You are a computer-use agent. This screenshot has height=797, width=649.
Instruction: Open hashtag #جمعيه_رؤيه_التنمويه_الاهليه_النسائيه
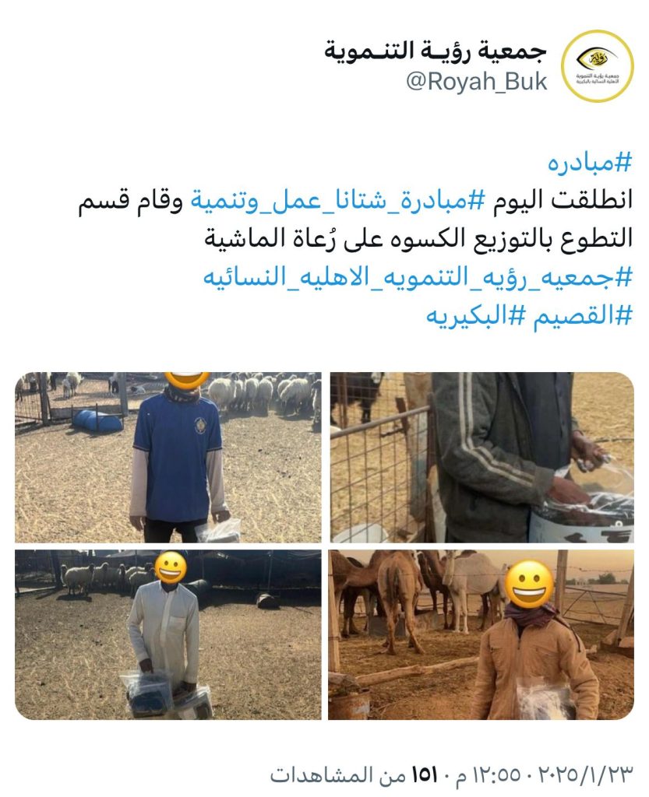click(418, 278)
